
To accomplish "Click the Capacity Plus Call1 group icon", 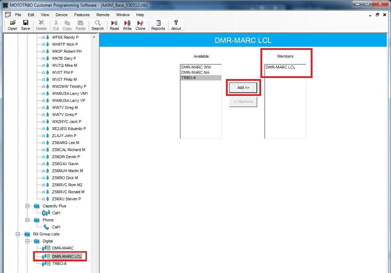I will (x=46, y=213).
